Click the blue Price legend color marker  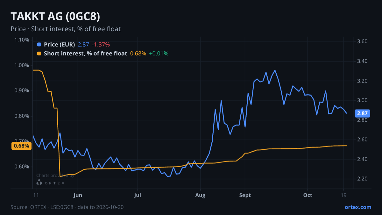pyautogui.click(x=39, y=45)
